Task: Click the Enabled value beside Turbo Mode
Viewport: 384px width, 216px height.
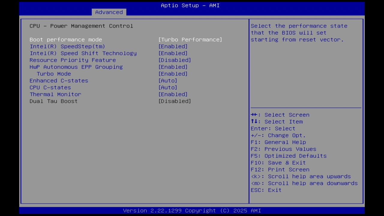Action: (173, 74)
